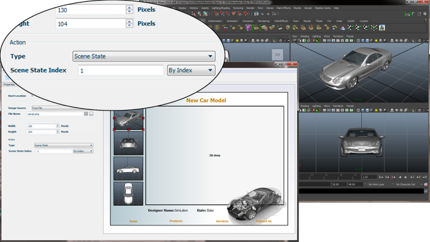
Task: Open the animation preferences icon by No Character Set
Action: point(426,184)
